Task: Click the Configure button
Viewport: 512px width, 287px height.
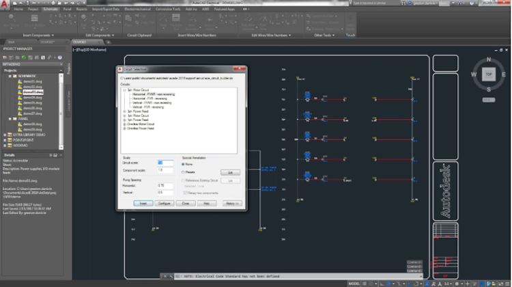Action: [165, 203]
